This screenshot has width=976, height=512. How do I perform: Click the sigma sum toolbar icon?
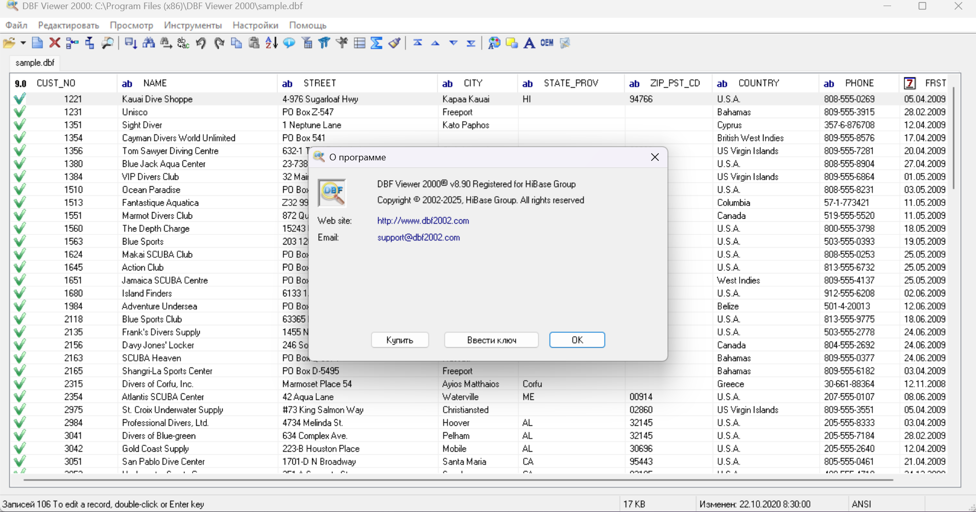click(377, 43)
